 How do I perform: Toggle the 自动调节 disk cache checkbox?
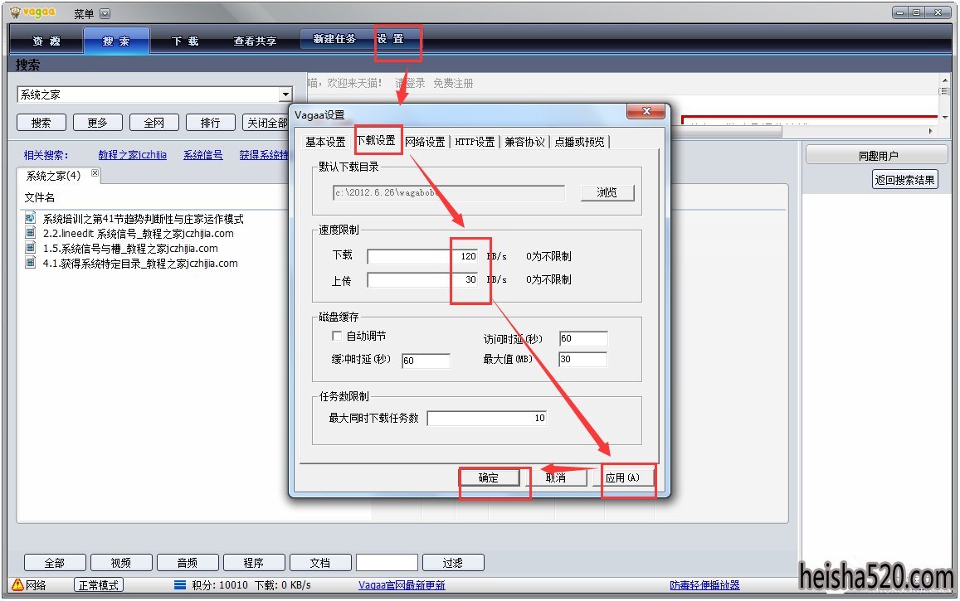tap(336, 336)
